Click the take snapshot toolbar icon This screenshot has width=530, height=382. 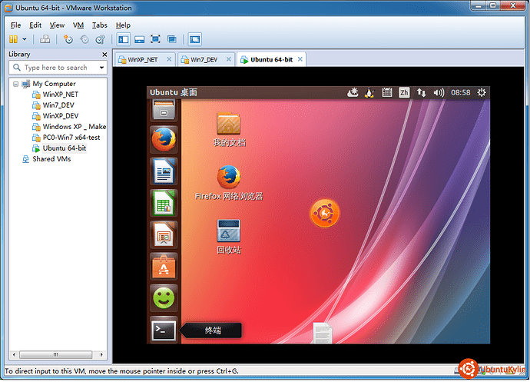(68, 38)
